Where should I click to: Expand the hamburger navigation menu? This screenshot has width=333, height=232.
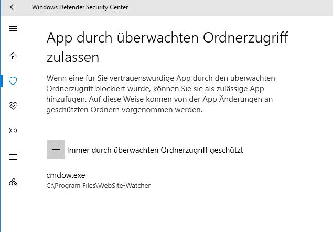point(14,28)
